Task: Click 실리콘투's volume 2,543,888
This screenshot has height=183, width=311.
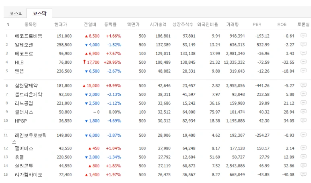Action: (235, 166)
